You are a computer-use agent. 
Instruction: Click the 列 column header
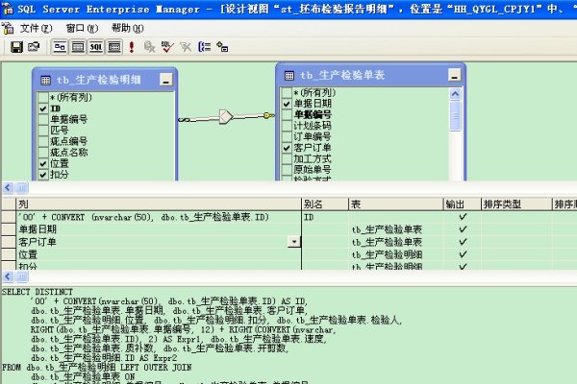pos(159,204)
